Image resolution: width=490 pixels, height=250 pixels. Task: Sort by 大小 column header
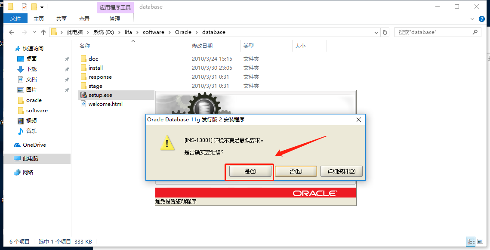pos(300,46)
